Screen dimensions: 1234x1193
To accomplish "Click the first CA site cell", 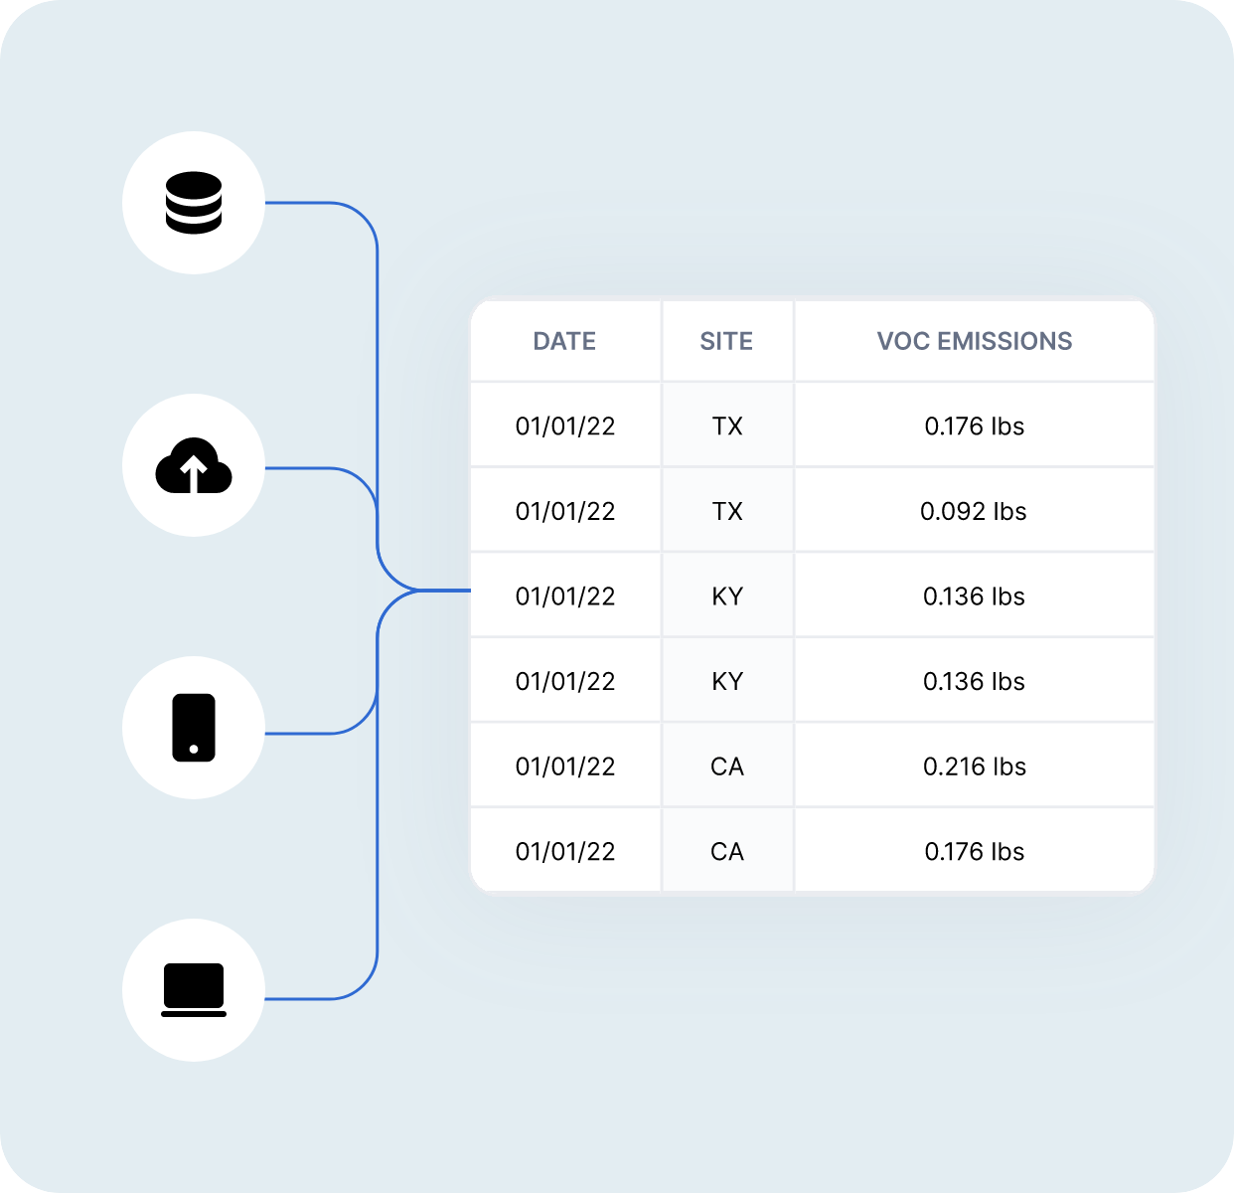I will [x=726, y=766].
